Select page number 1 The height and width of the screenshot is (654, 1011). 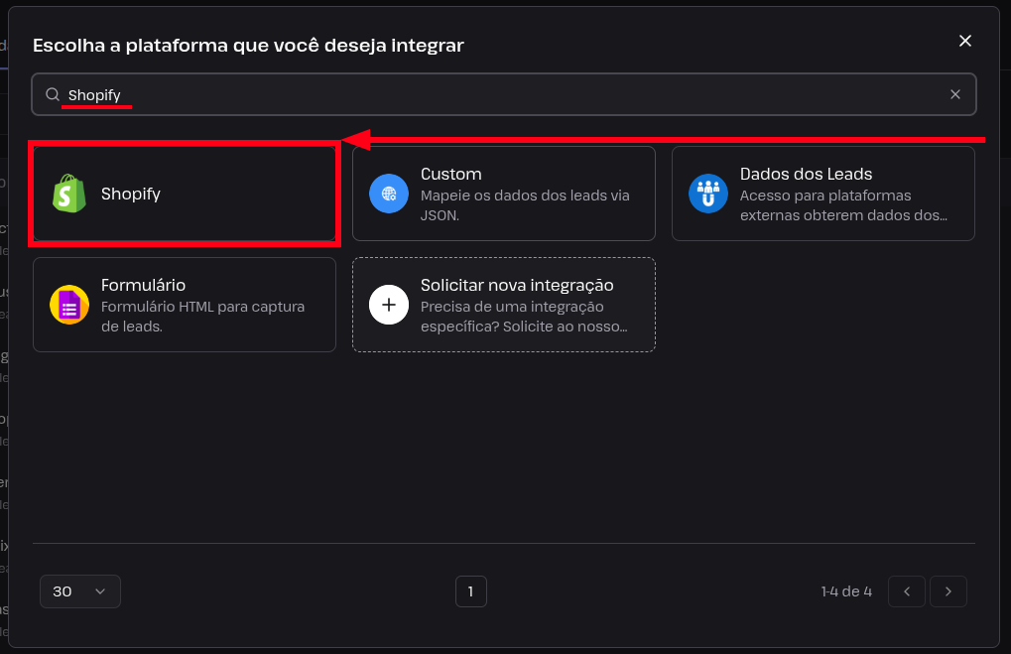470,591
